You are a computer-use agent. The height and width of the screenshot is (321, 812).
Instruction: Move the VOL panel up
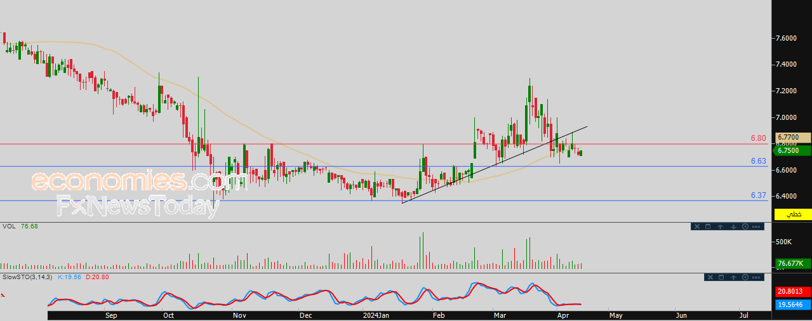click(x=720, y=226)
